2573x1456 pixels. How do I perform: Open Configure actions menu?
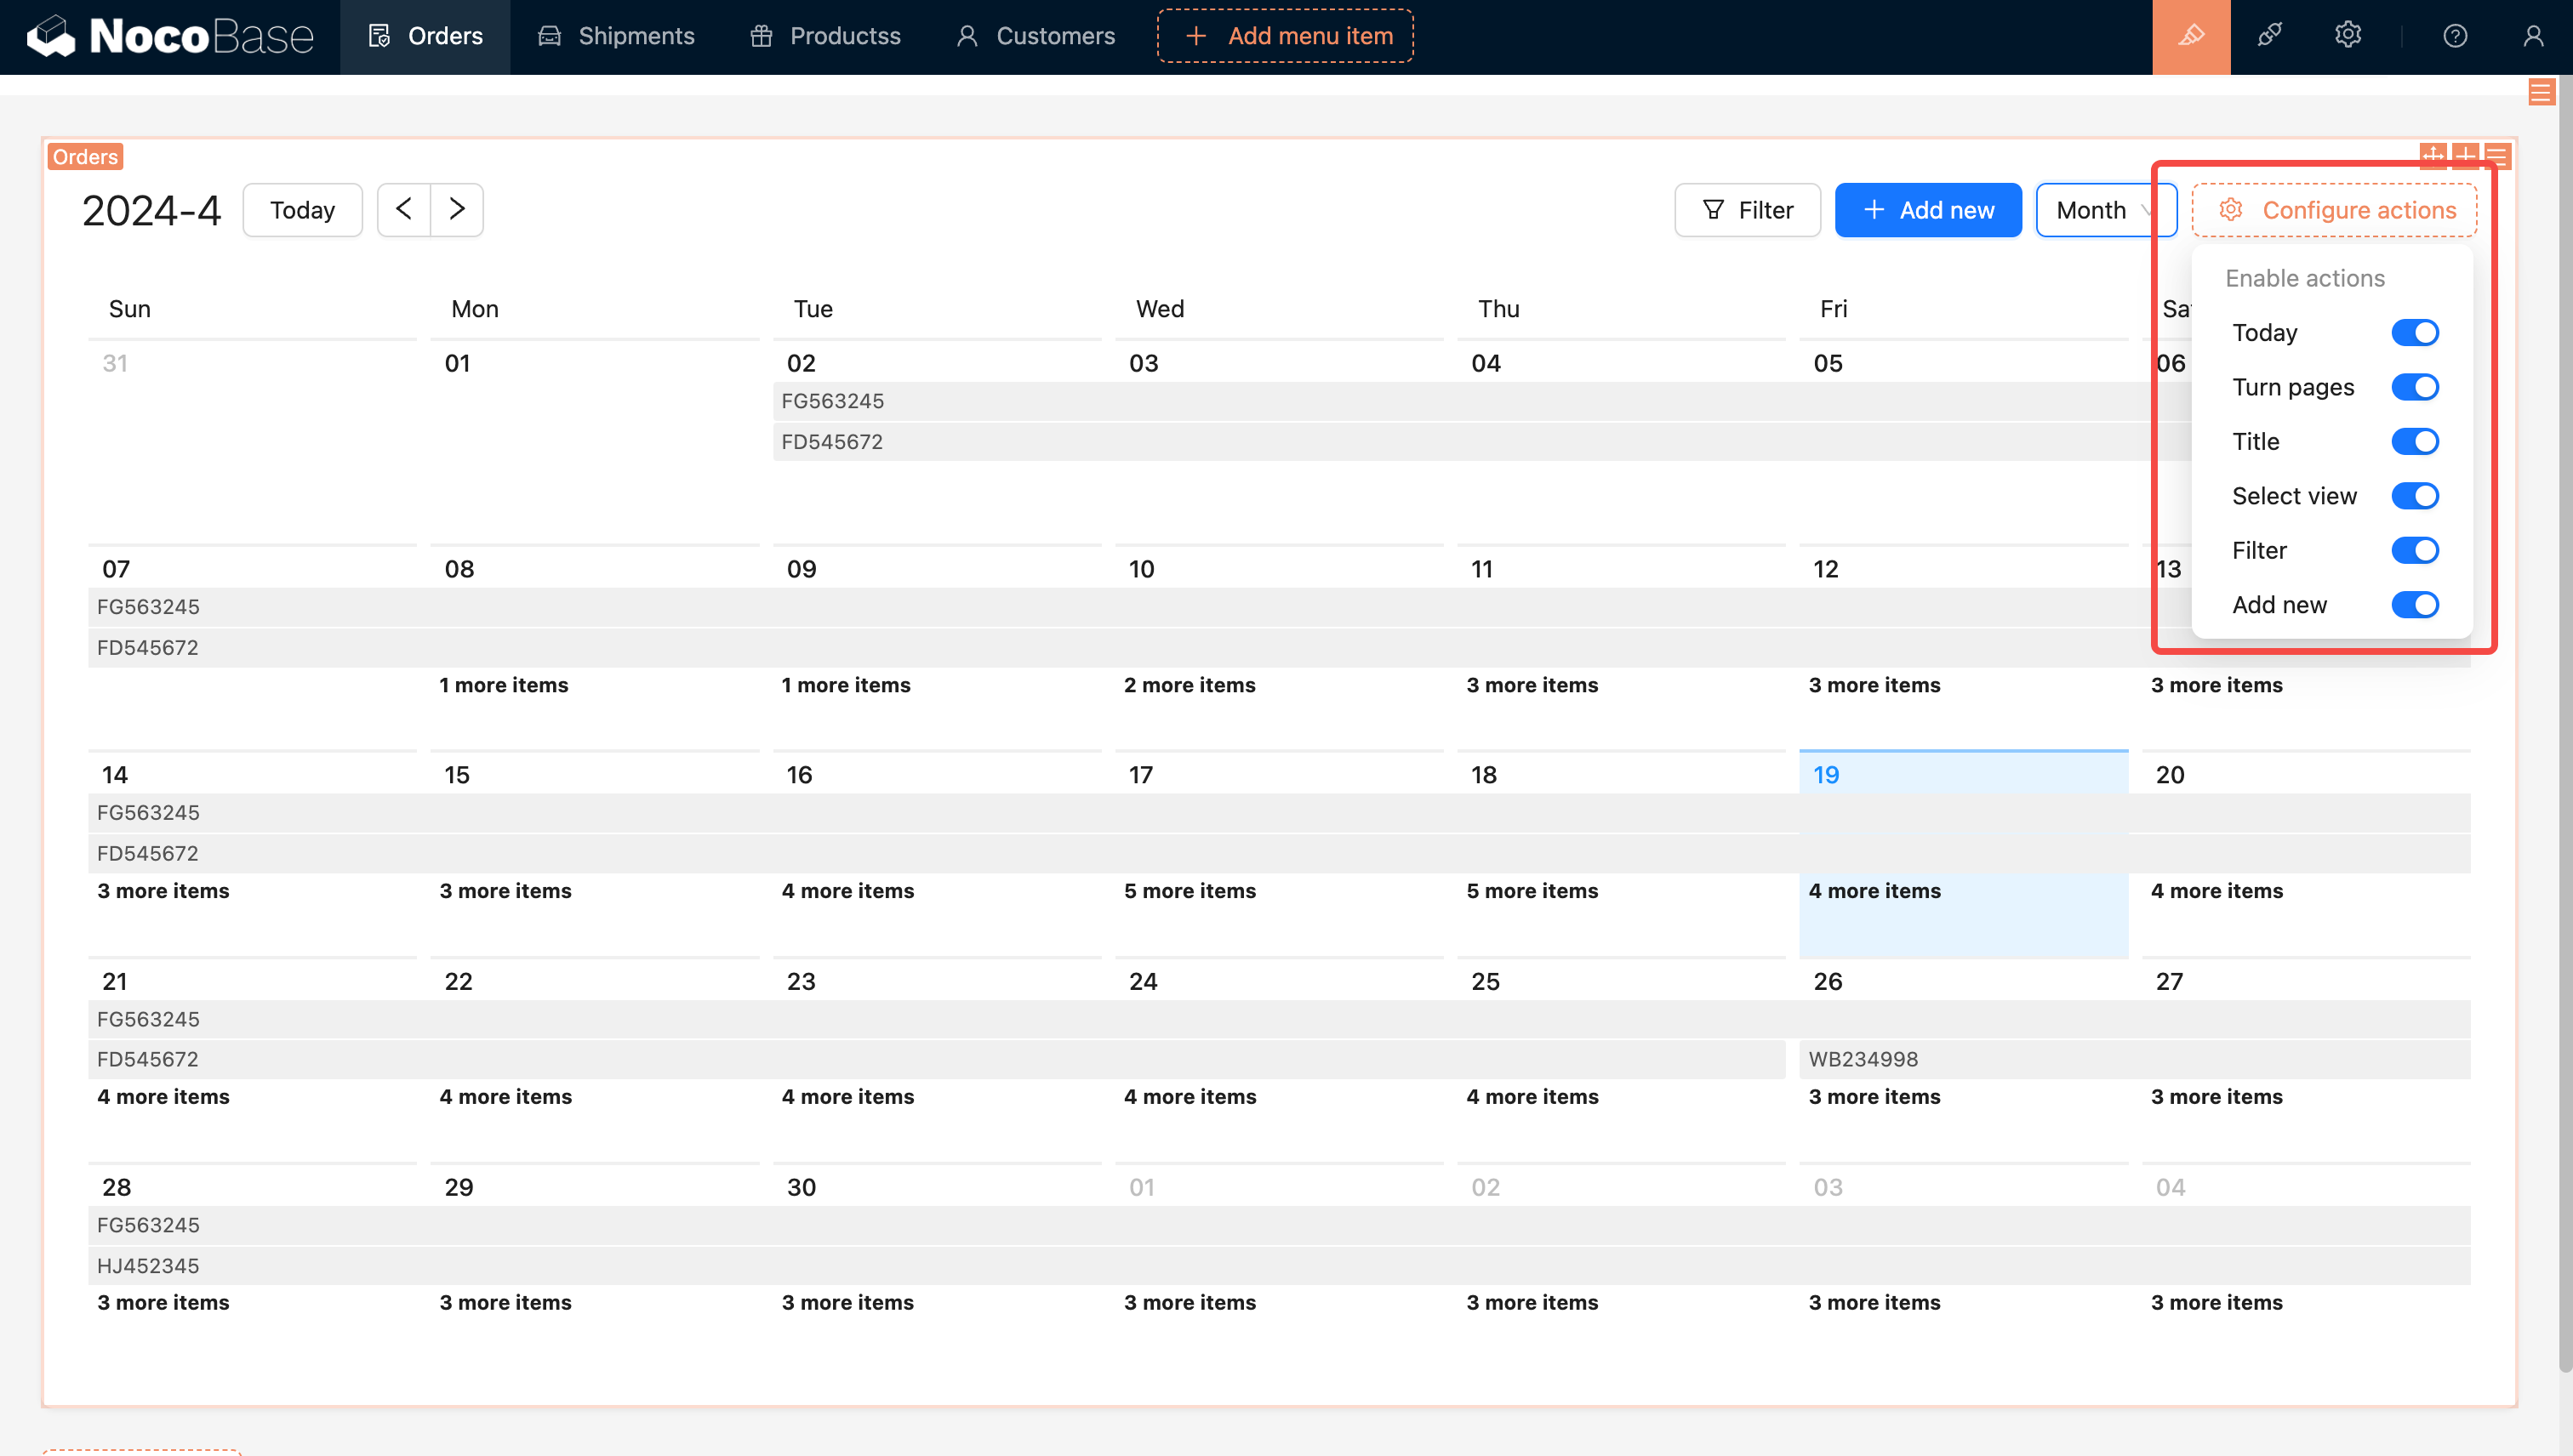[2334, 210]
